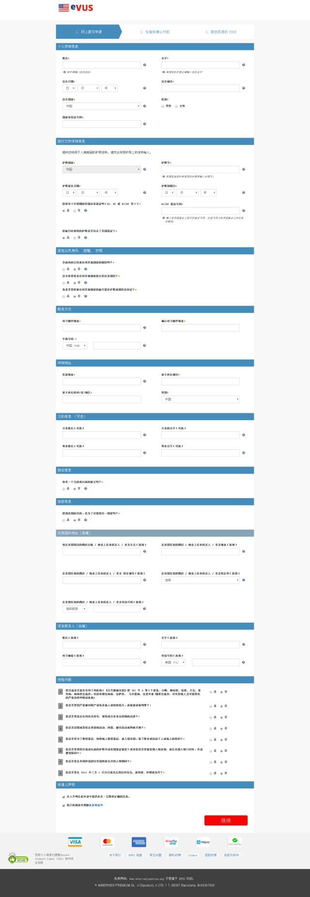Open help icon beside the 出生城市 field
The width and height of the screenshot is (310, 897).
click(x=244, y=88)
